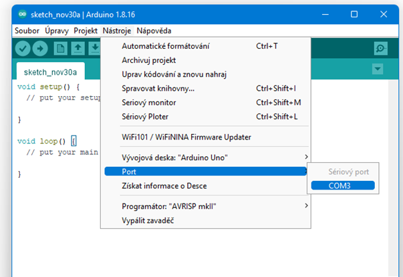Click the Upload arrow button
The height and width of the screenshot is (277, 403).
(40, 49)
